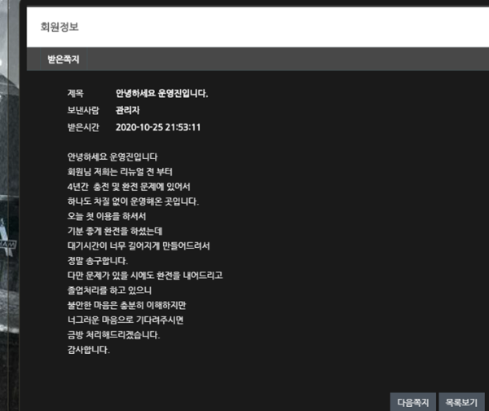Click the 보낸사람 field label

83,110
